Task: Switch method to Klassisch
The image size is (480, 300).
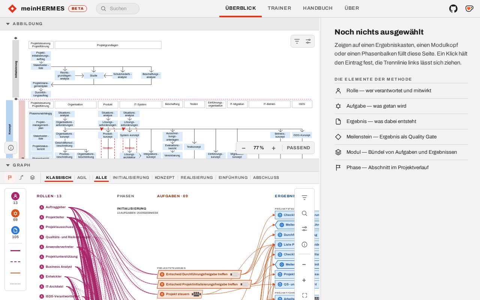Action: pos(59,178)
